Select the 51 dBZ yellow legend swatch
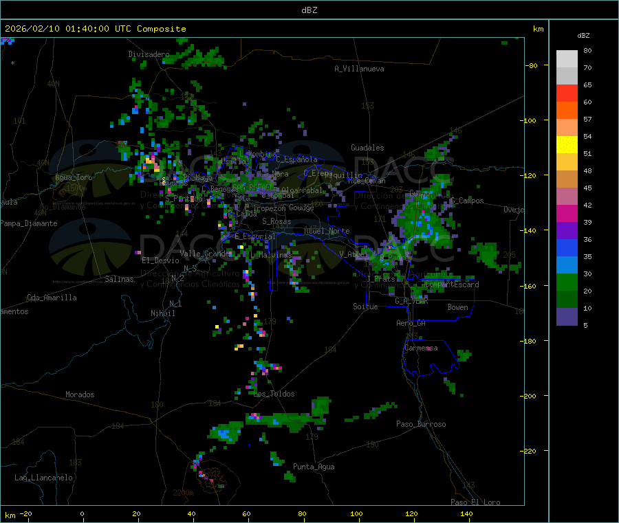This screenshot has height=523, width=619. [567, 145]
